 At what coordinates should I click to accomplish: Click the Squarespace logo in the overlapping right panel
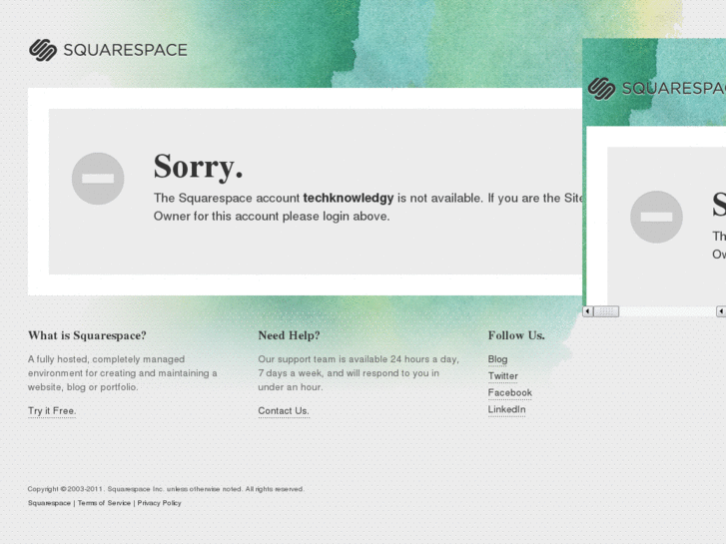coord(656,89)
